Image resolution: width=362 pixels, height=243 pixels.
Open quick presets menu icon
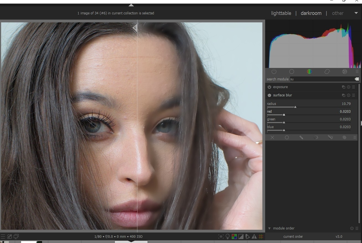click(x=3, y=237)
